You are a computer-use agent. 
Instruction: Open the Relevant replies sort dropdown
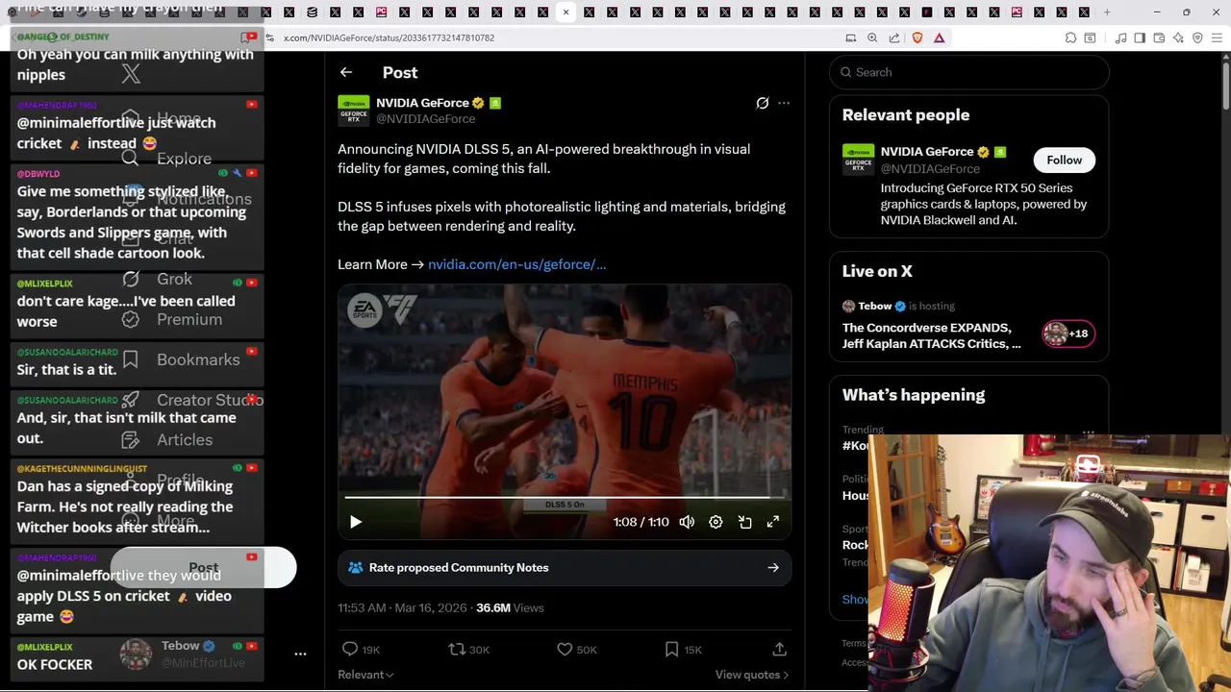365,675
